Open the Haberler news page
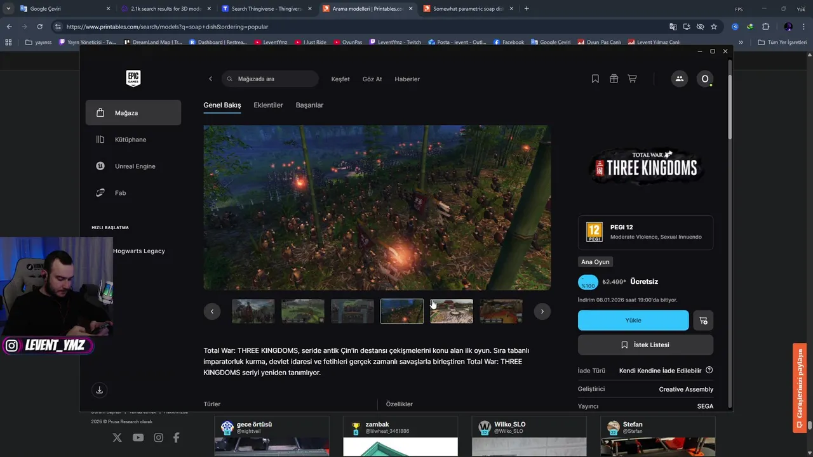The image size is (813, 457). (407, 79)
